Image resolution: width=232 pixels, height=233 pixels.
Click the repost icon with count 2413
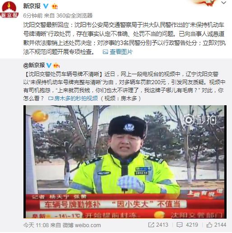tap(151, 225)
